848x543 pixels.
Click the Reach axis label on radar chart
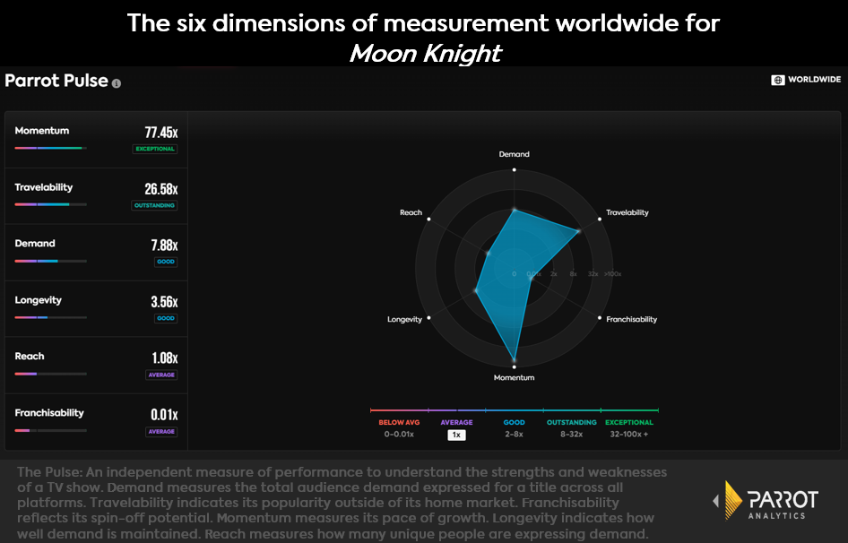tap(411, 212)
